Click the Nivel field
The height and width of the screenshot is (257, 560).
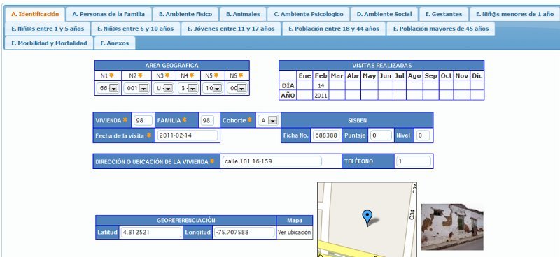[423, 135]
